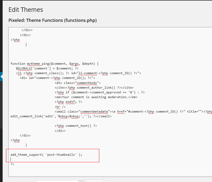Image resolution: width=212 pixels, height=182 pixels.
Task: Click the add_theme_support line in the editor
Action: (46, 155)
